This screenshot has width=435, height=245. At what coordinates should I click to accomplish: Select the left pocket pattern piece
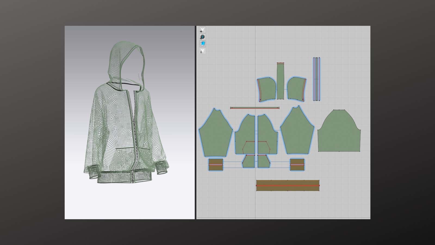(x=248, y=161)
